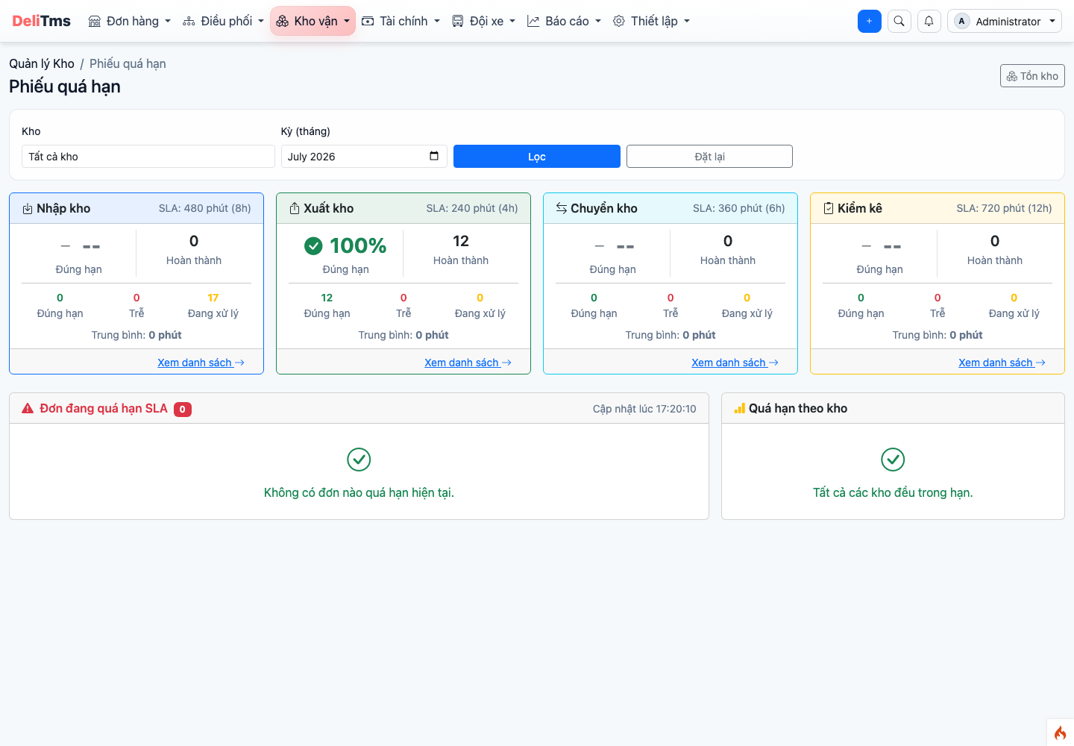This screenshot has height=746, width=1074.
Task: Click the Kho vận boxes icon in navbar
Action: click(x=282, y=21)
